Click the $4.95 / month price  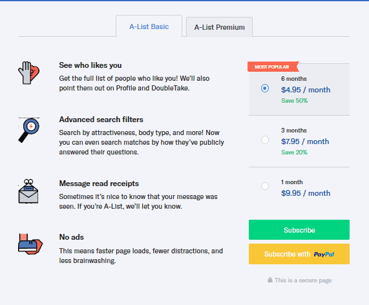coord(306,90)
